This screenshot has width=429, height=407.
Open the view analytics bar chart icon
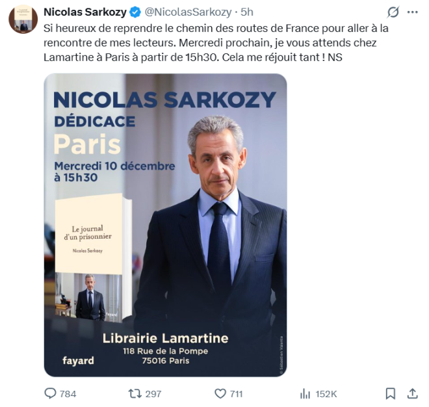tap(305, 393)
